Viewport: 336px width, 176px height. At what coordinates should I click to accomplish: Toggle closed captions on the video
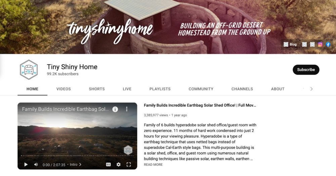(x=109, y=165)
